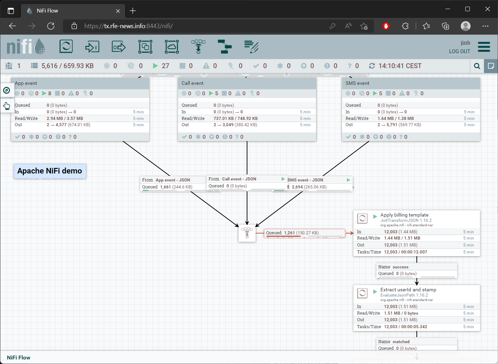Click the App event Read/Write value

65,119
